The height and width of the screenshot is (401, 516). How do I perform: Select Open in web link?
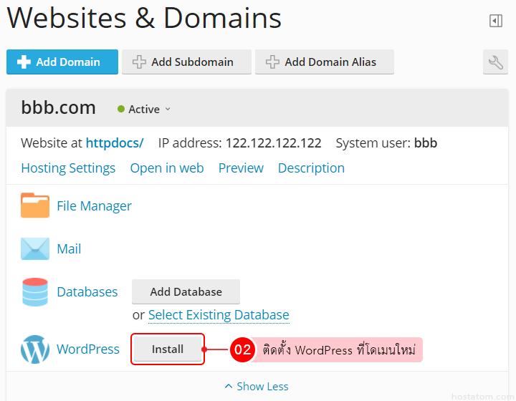167,168
